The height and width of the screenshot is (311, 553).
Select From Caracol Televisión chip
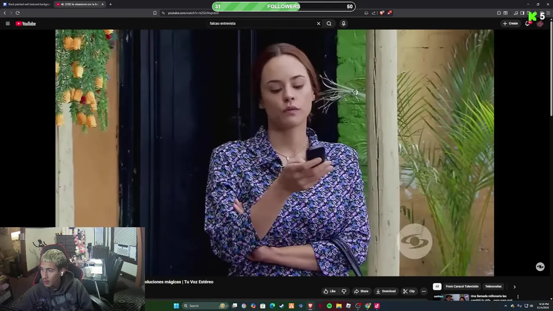[462, 286]
